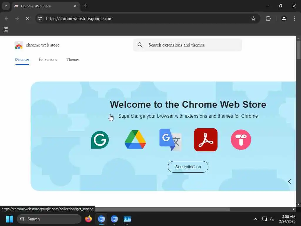Click the scroll down arrow on vertical scrollbar

298,204
